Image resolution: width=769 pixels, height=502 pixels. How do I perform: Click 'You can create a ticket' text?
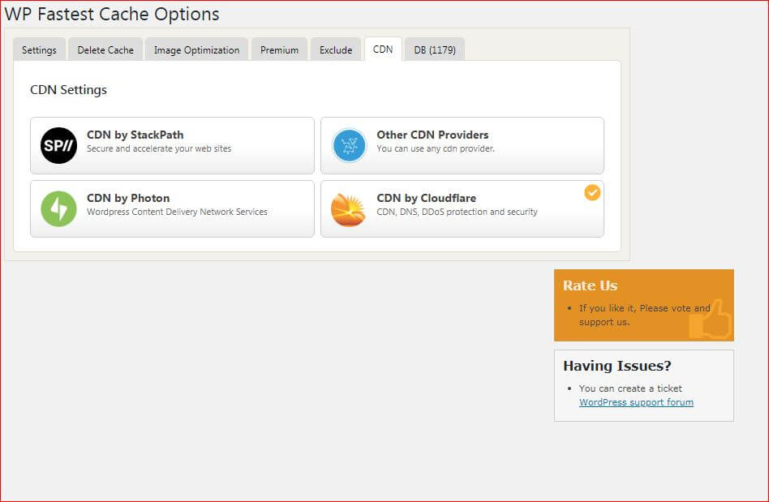pyautogui.click(x=630, y=388)
